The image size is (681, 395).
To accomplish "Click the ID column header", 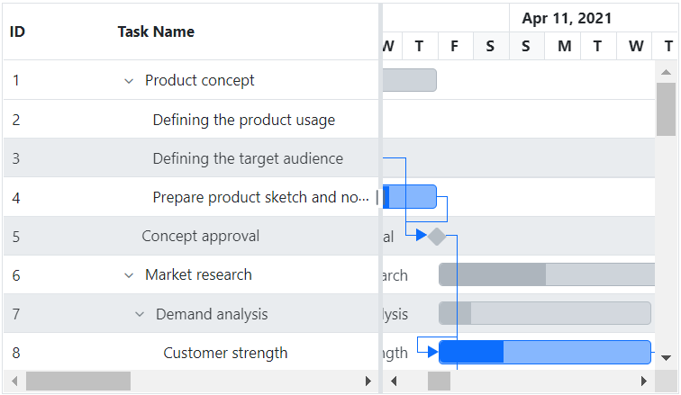I will [17, 31].
